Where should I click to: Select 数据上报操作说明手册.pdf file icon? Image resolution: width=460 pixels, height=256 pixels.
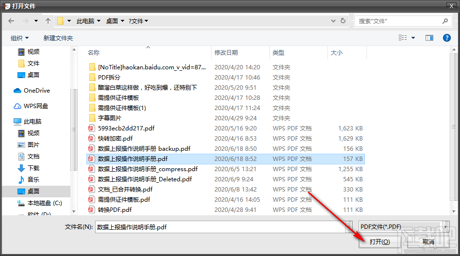click(92, 159)
